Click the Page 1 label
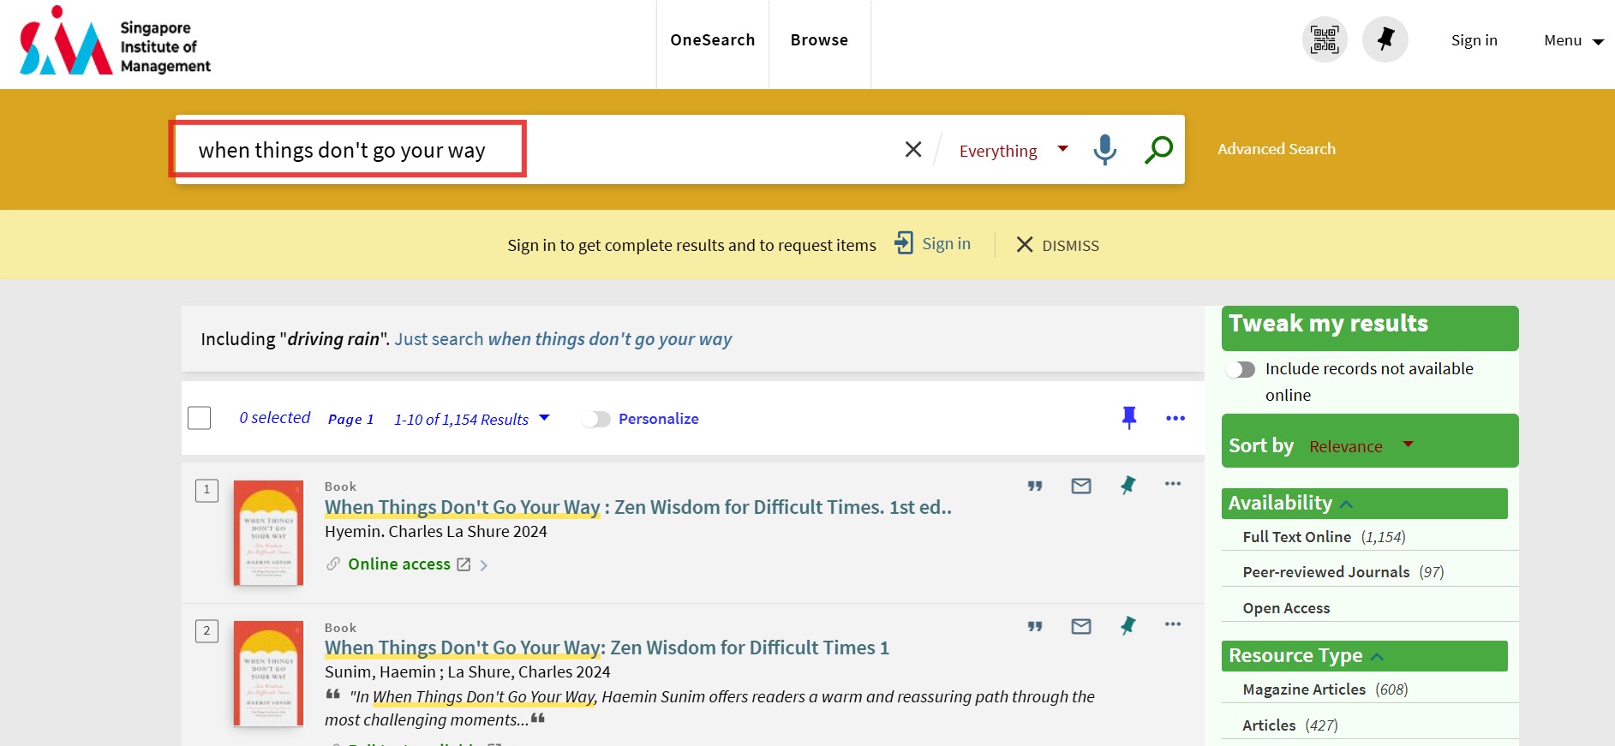The image size is (1615, 746). click(x=350, y=419)
